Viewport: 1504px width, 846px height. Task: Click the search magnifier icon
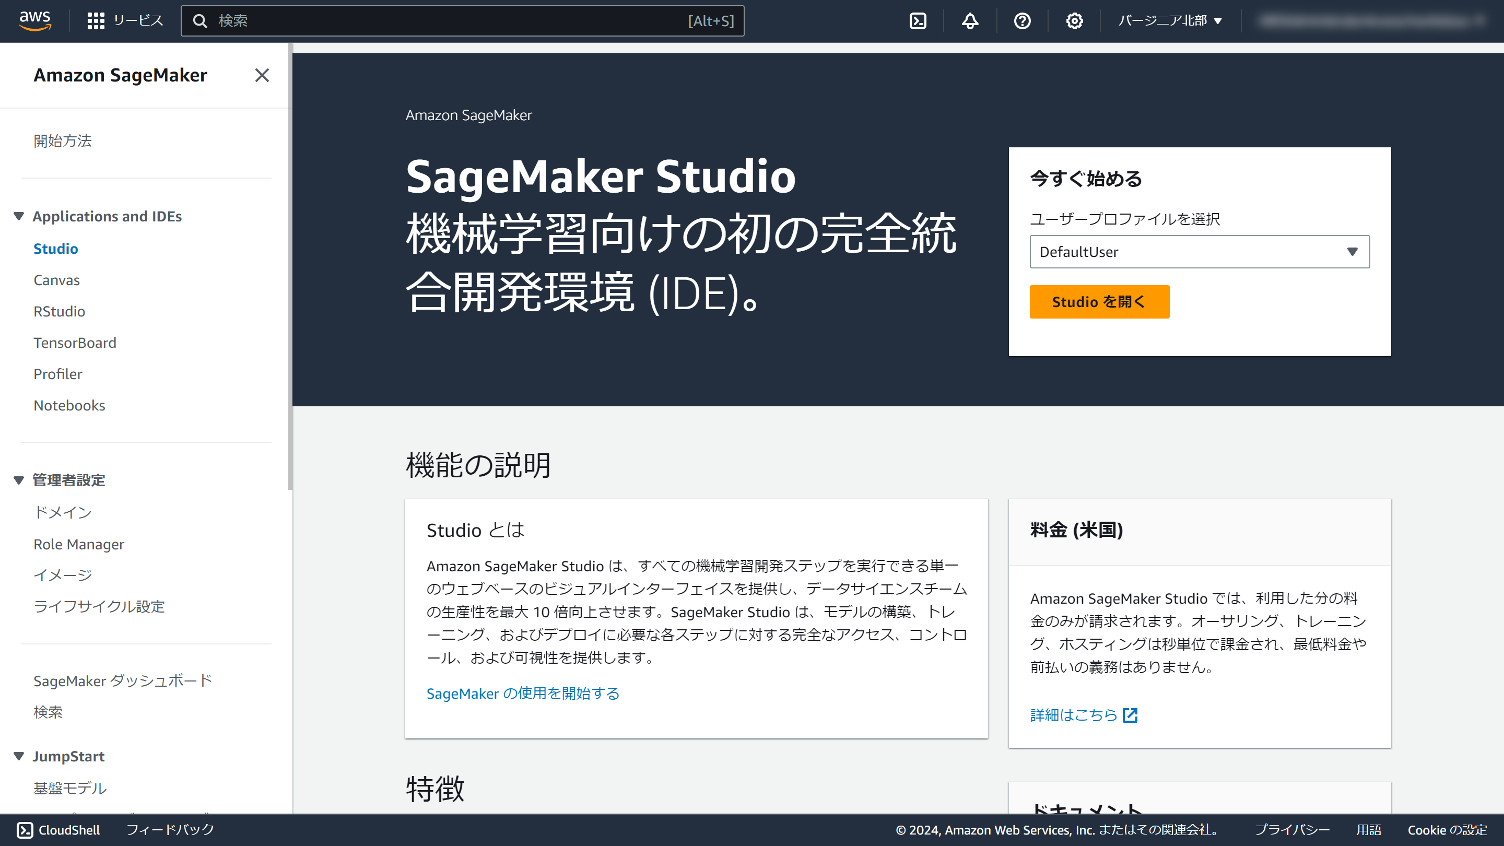(201, 20)
